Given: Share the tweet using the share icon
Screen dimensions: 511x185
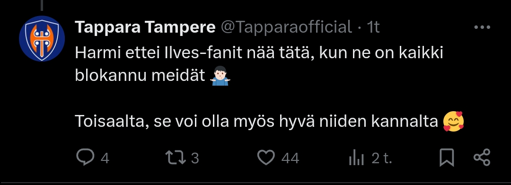Looking at the screenshot, I should (x=482, y=158).
